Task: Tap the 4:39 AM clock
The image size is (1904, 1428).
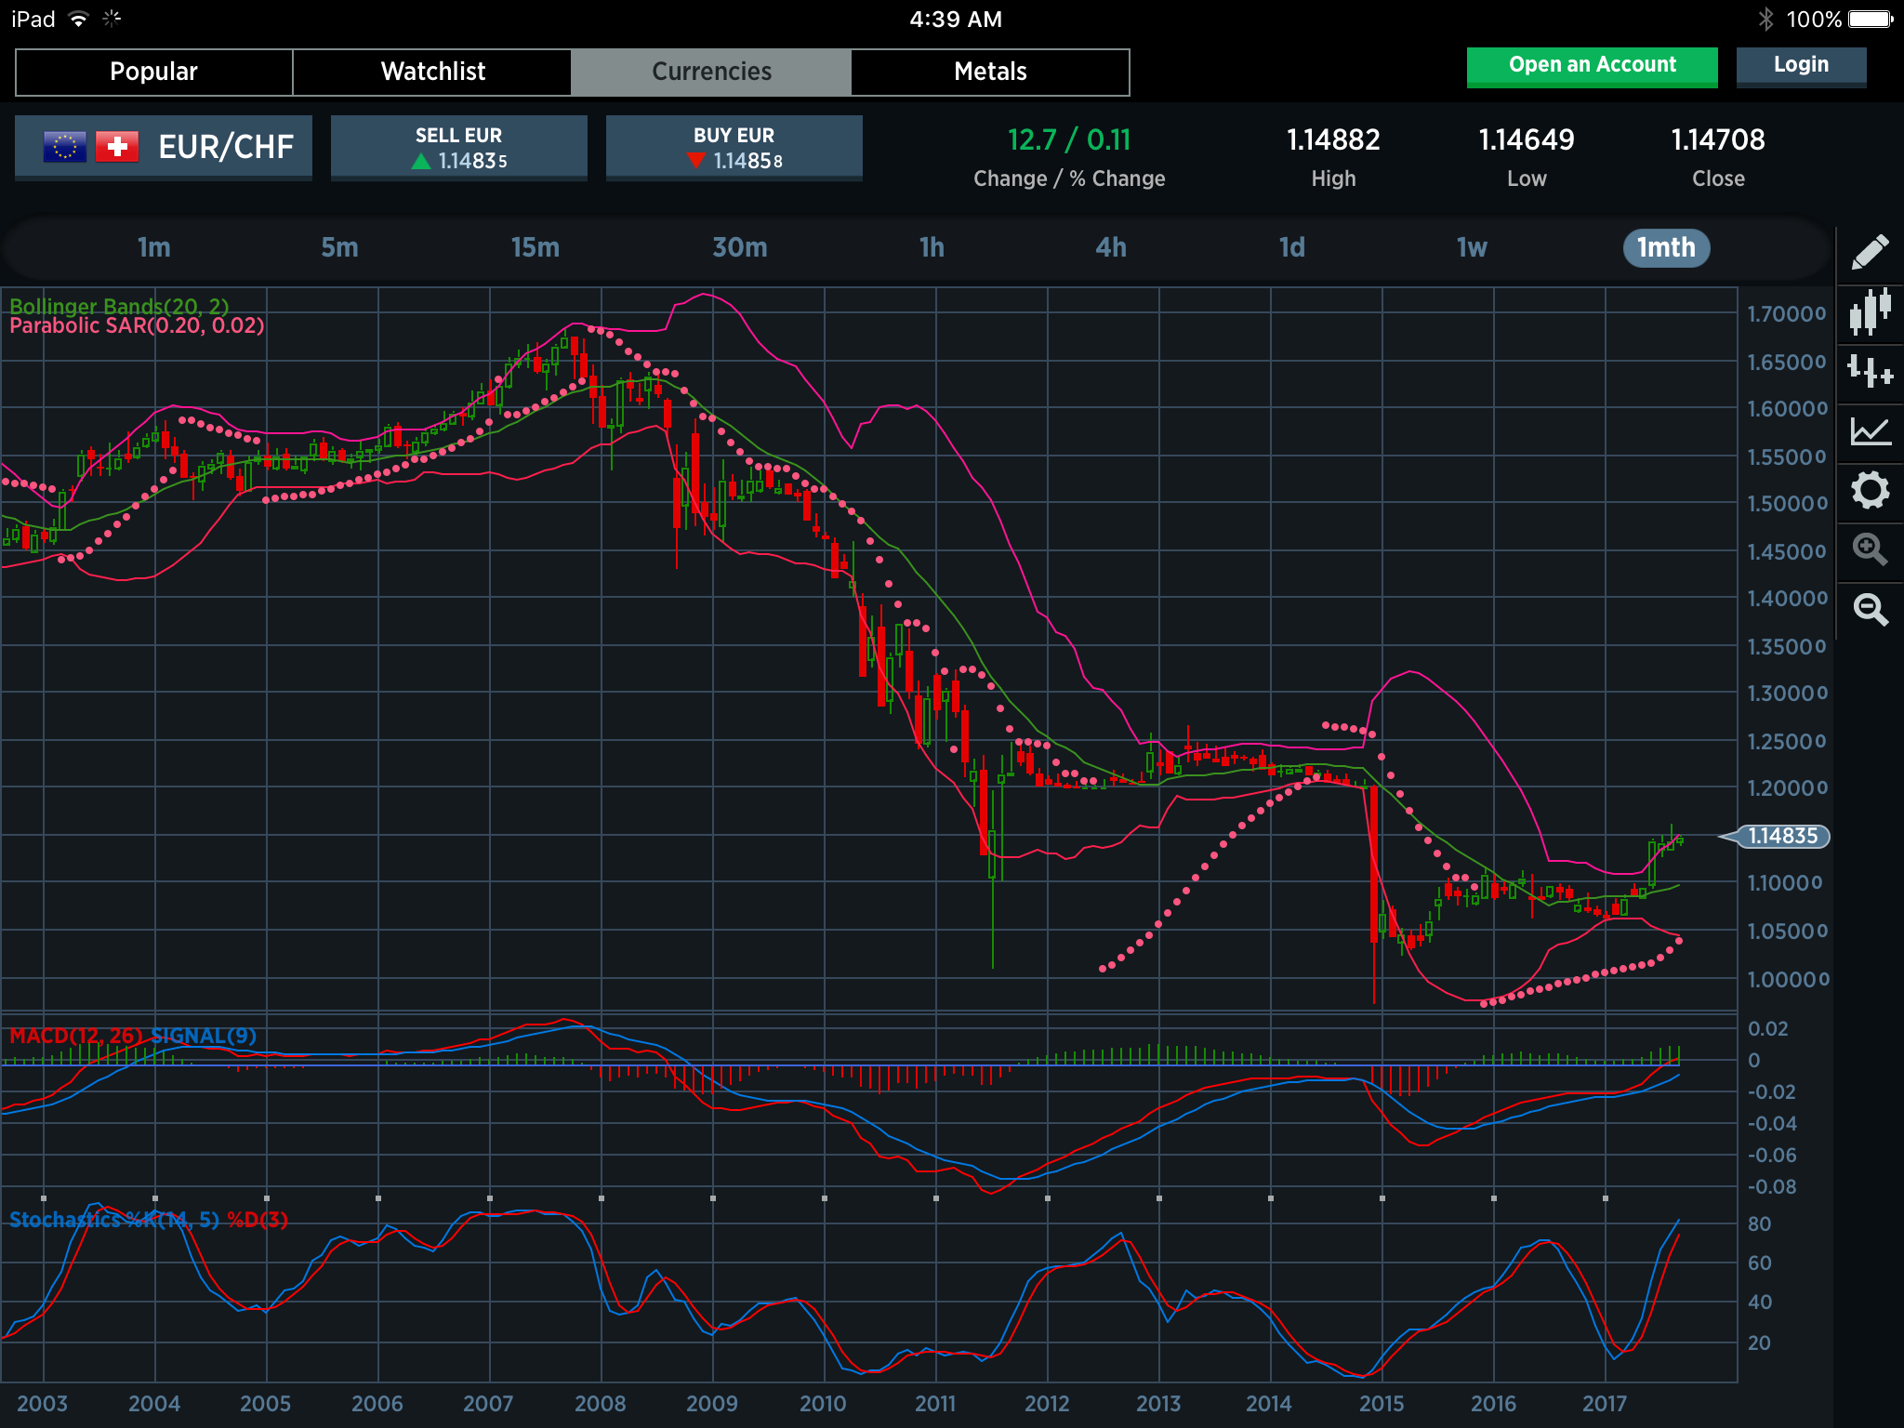Action: point(956,20)
